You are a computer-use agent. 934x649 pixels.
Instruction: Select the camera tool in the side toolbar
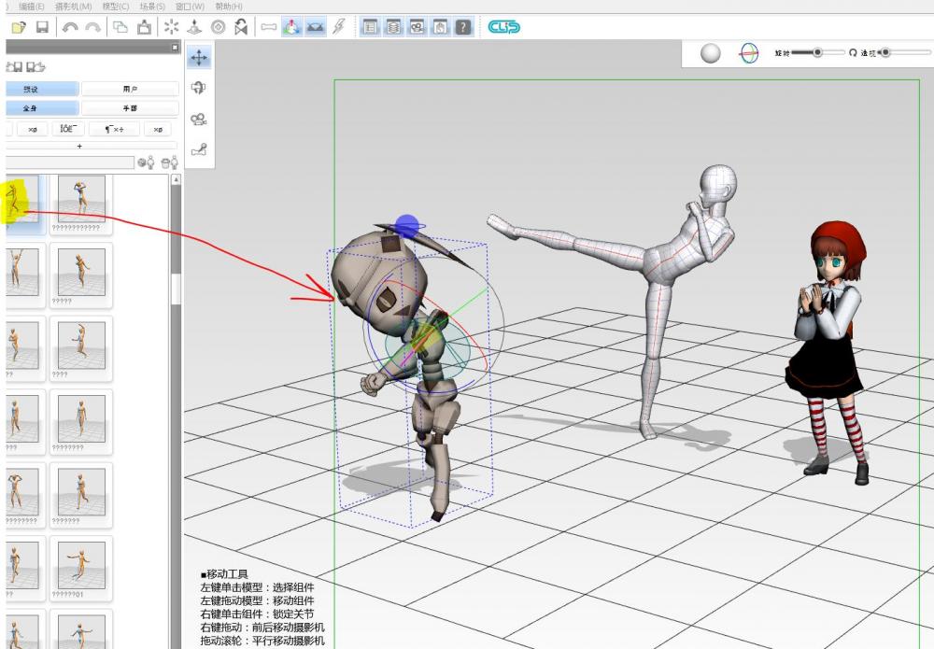[198, 120]
